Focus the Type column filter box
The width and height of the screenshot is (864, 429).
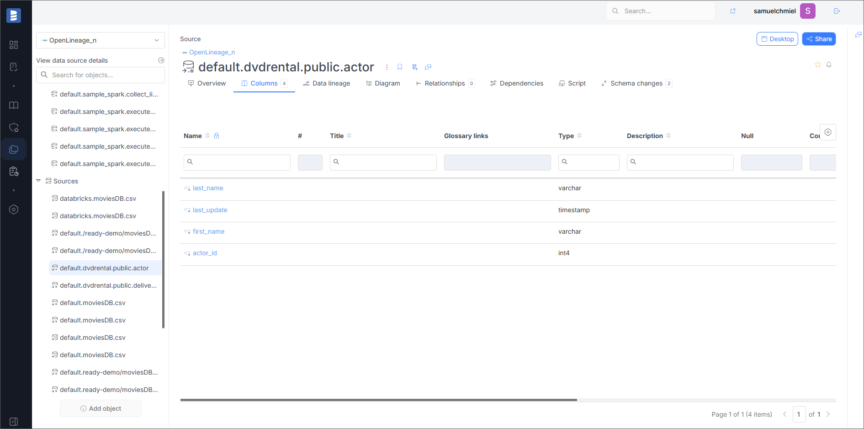coord(589,162)
